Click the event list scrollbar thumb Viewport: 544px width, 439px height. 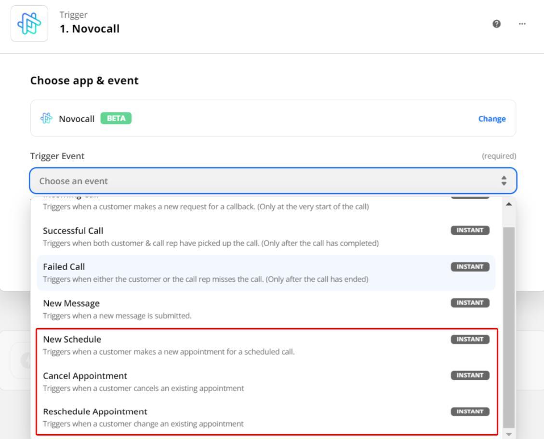[509, 328]
